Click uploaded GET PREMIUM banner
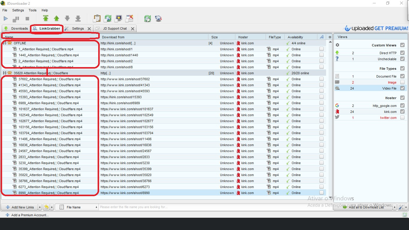Viewport: 409px width, 230px height. click(376, 28)
